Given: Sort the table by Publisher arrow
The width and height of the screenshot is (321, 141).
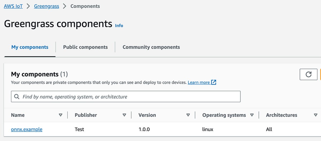Looking at the screenshot, I should [x=124, y=115].
